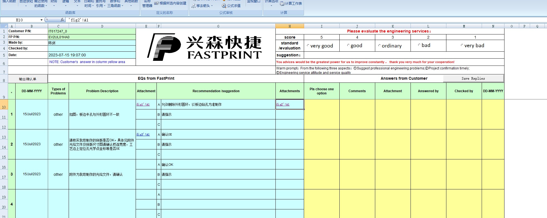
Task: Pick the 'very bad' rating option
Action: pos(462,45)
